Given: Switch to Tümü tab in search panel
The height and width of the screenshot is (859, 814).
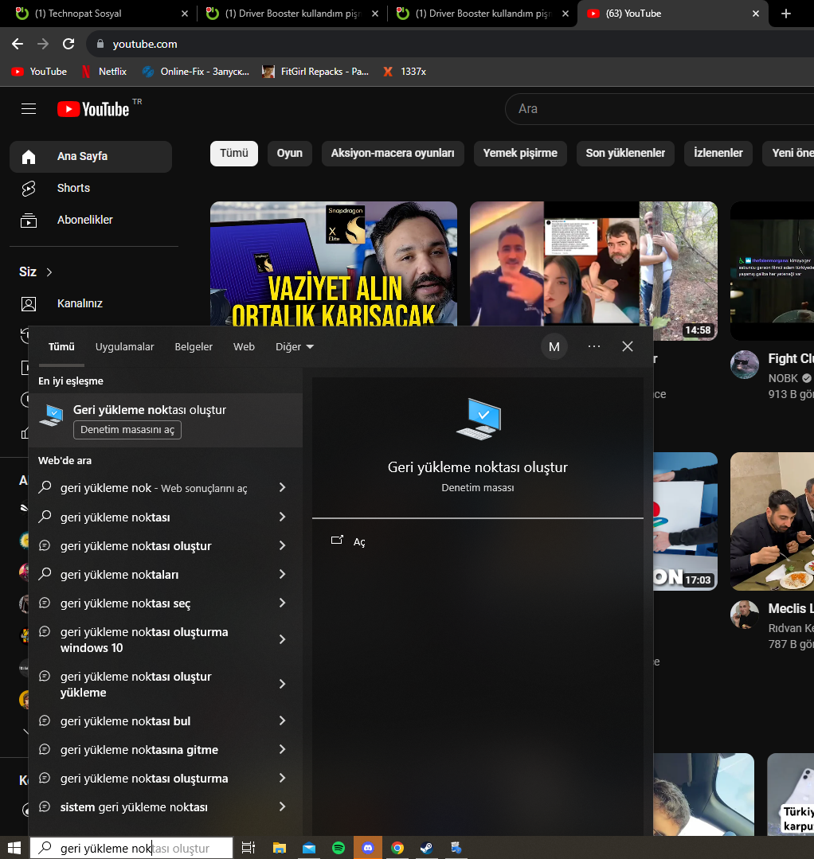Looking at the screenshot, I should pos(61,347).
